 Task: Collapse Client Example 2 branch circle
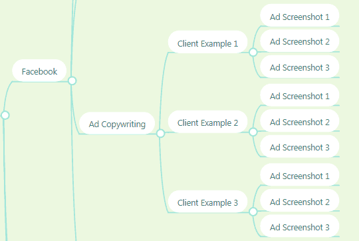pyautogui.click(x=253, y=132)
